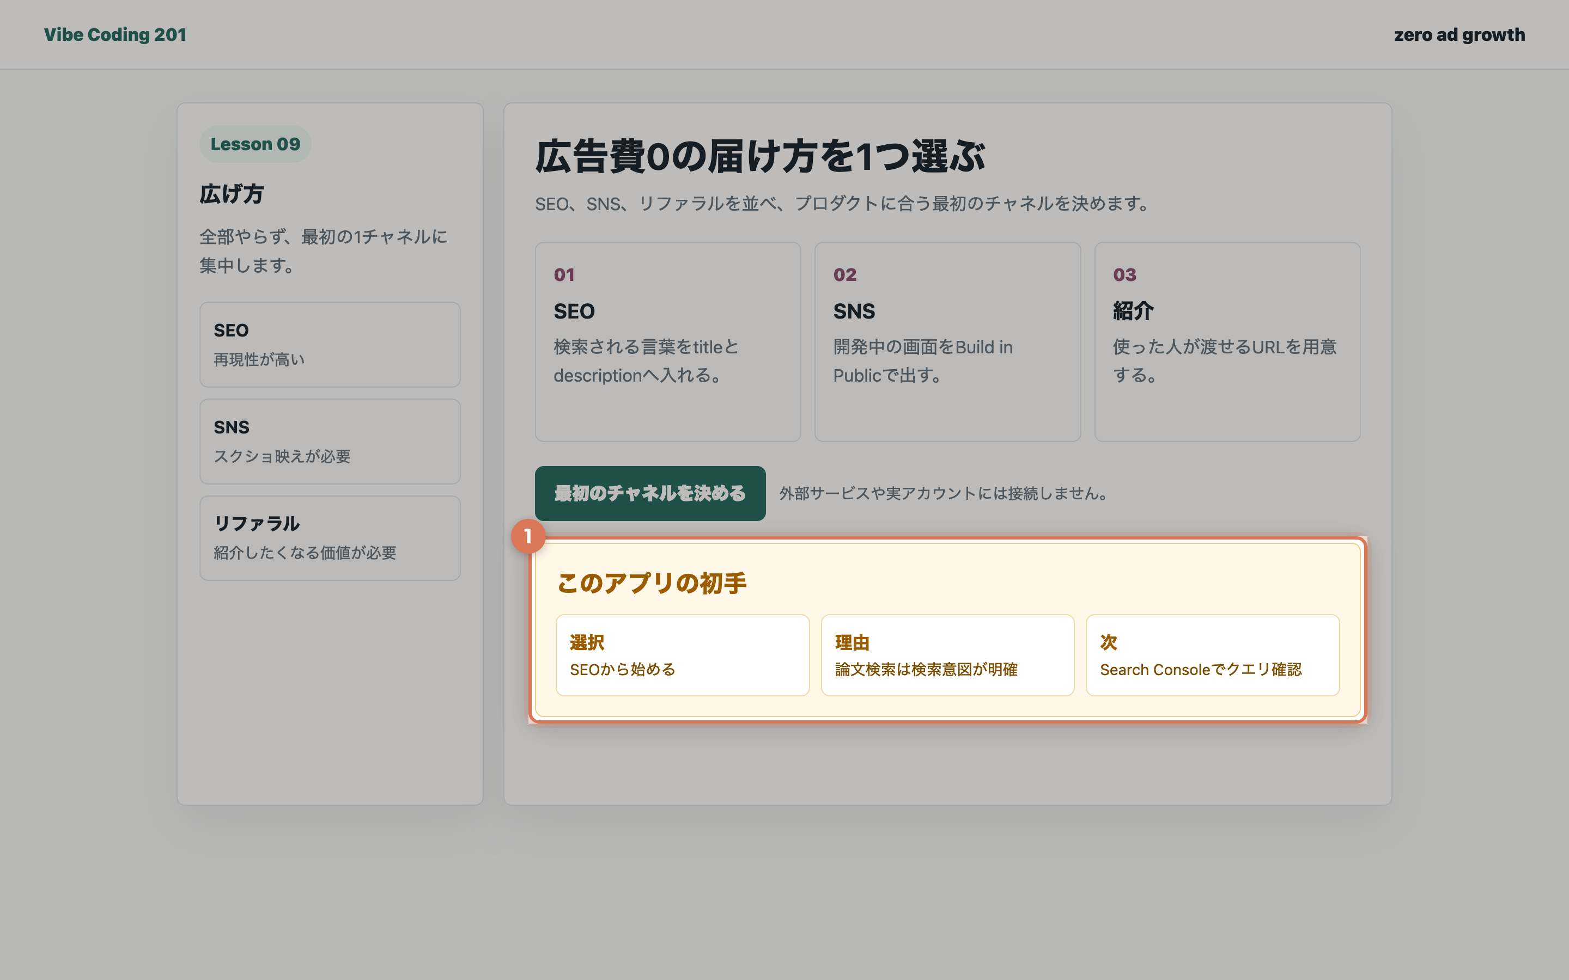Click the 広げ方 sidebar heading
1569x980 pixels.
(x=232, y=194)
